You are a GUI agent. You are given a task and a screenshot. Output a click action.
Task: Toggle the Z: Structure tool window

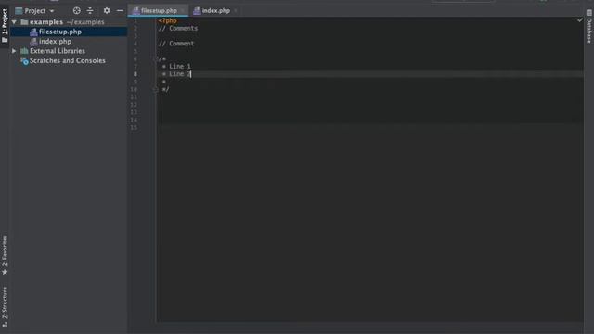[x=5, y=307]
